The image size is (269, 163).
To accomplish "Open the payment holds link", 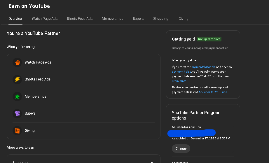I will coord(181,72).
